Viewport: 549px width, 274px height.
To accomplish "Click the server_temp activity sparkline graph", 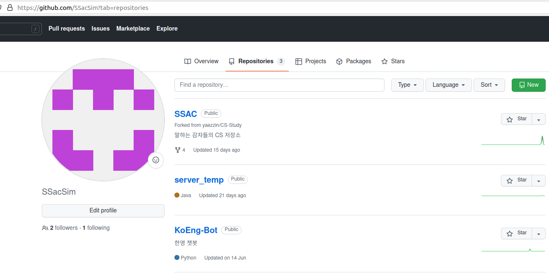I will point(513,195).
